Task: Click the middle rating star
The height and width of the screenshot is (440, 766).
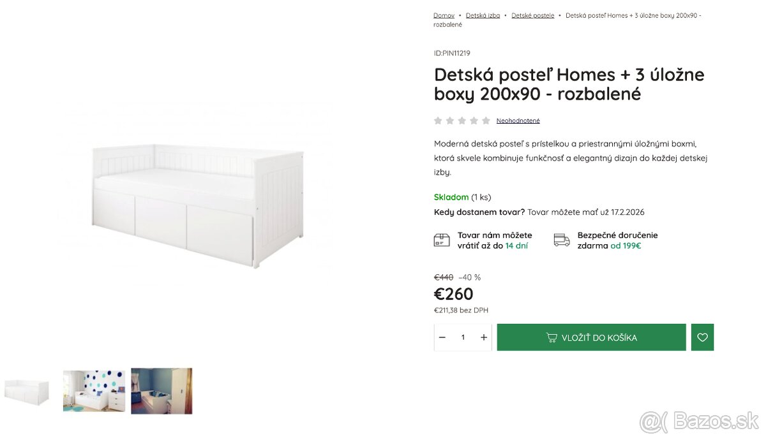Action: coord(462,120)
